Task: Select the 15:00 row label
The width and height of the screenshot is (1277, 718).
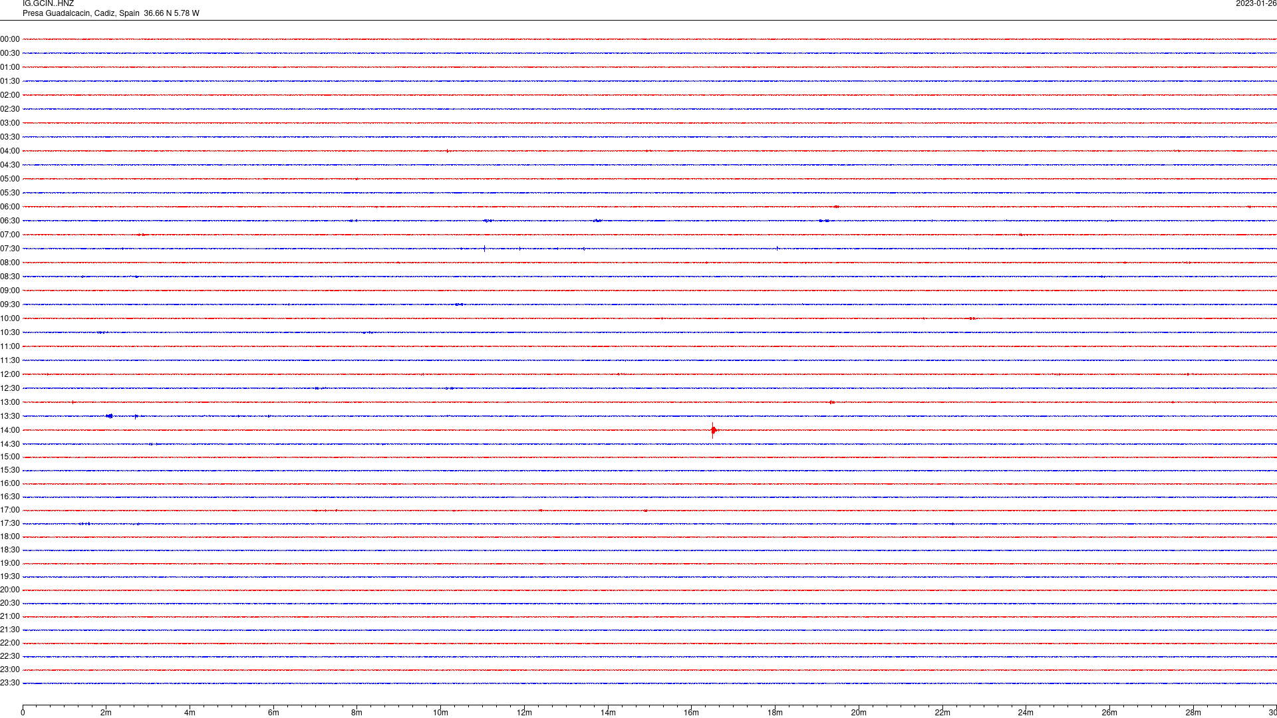Action: (10, 457)
